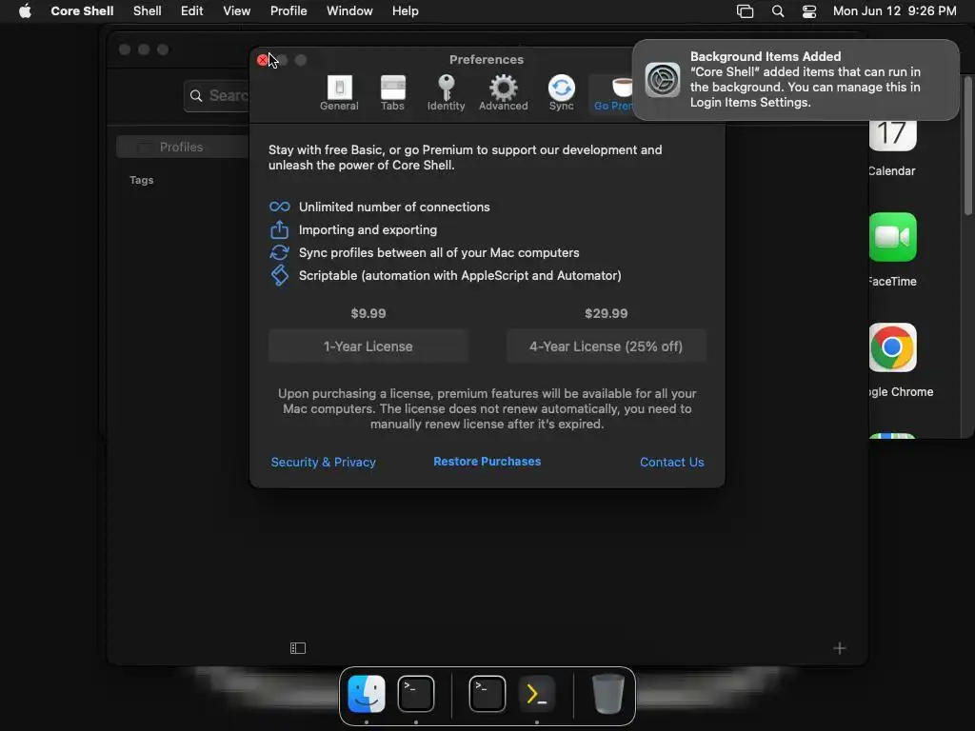Select the Go Premium coffee cup tab
Image resolution: width=975 pixels, height=731 pixels.
tap(612, 92)
